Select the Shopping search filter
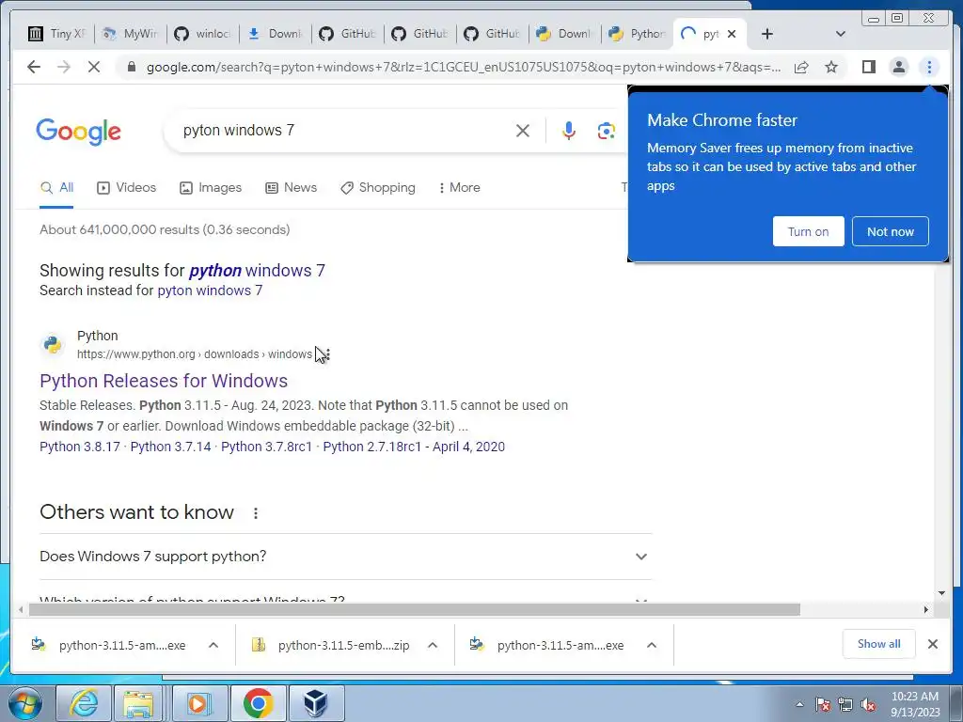 [x=378, y=188]
